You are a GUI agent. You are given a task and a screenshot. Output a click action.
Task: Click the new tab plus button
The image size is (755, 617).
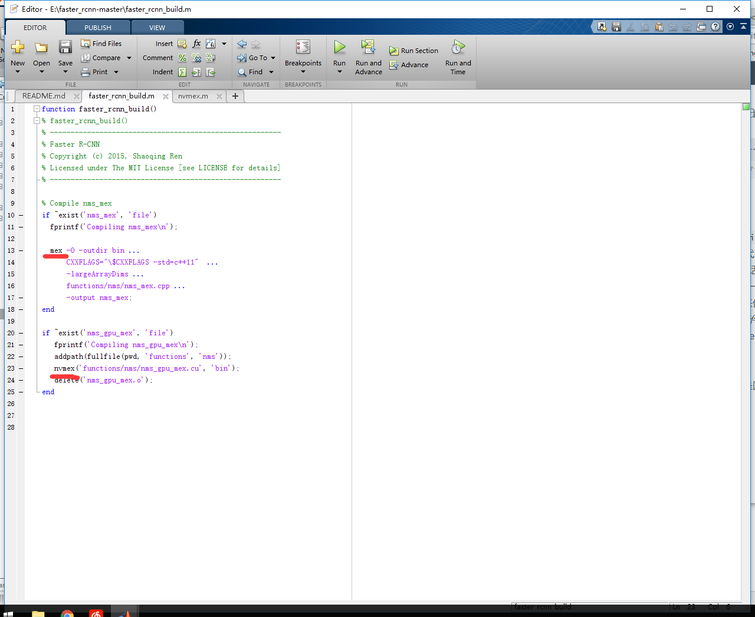point(235,95)
